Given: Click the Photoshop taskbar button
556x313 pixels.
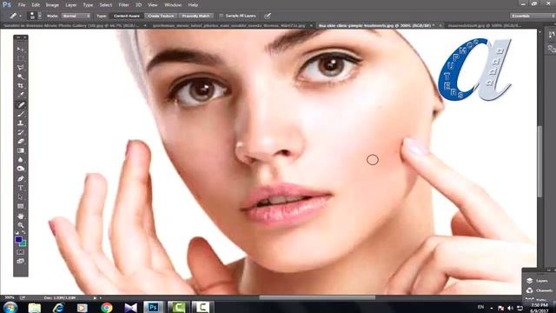Looking at the screenshot, I should [154, 307].
